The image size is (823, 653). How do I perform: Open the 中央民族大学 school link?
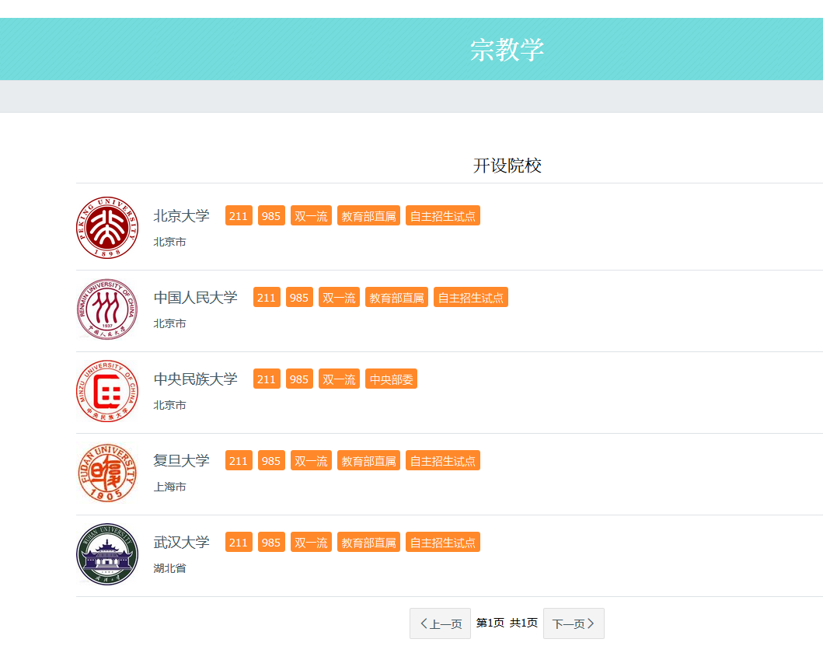click(x=195, y=379)
